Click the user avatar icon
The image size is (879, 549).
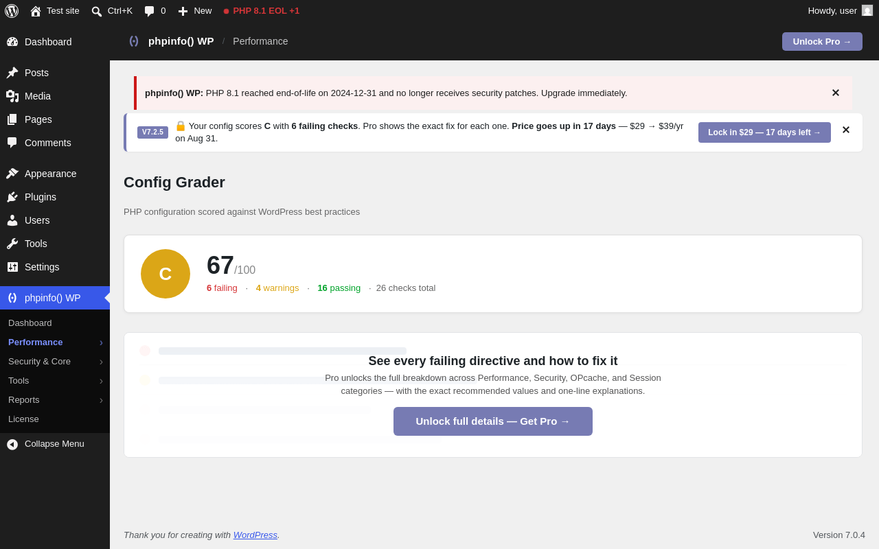pyautogui.click(x=867, y=10)
